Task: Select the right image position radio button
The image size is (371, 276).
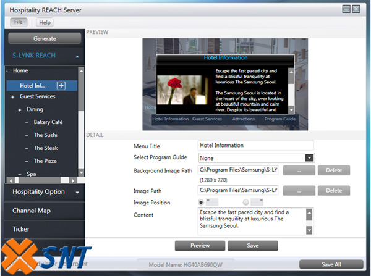Action: tap(246, 202)
